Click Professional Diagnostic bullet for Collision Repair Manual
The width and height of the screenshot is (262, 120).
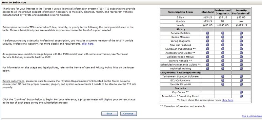tap(223, 57)
